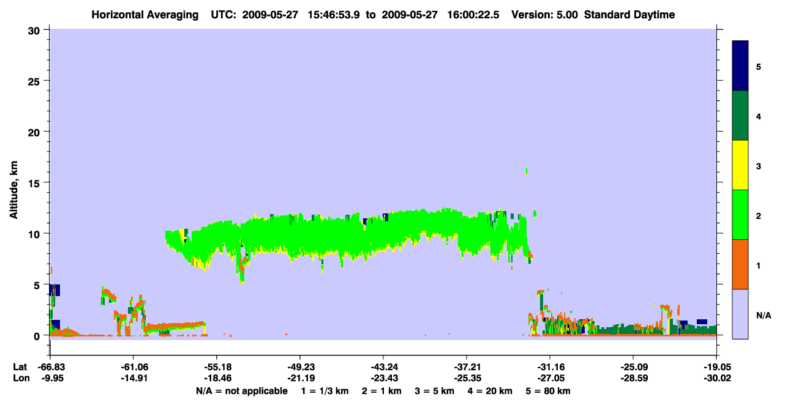Click the longitude value '-27.05'
The width and height of the screenshot is (796, 408).
[x=550, y=379]
